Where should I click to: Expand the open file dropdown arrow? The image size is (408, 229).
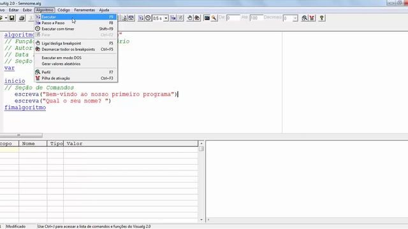[6, 18]
